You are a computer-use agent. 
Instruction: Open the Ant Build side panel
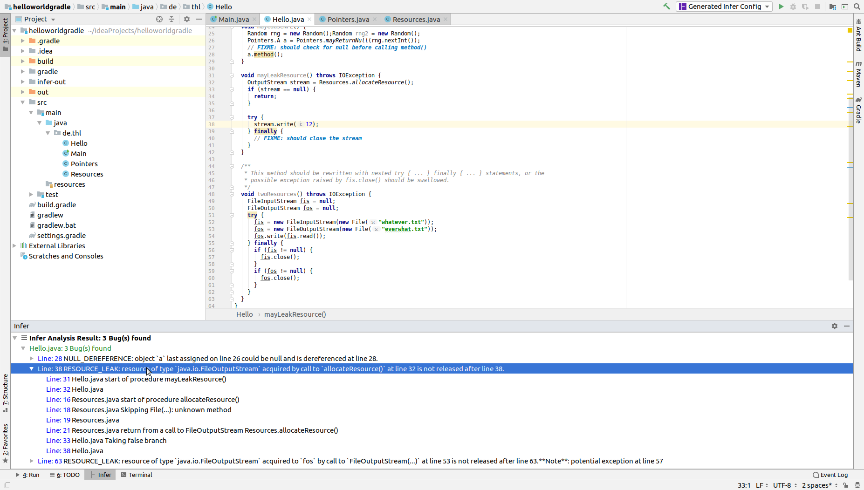click(858, 35)
